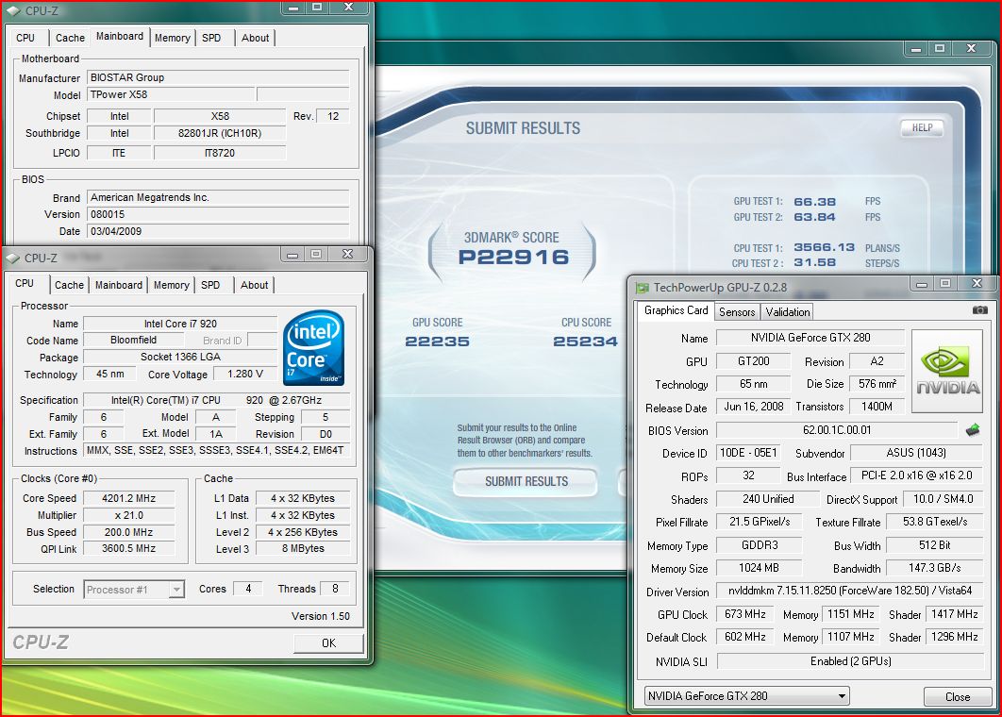
Task: Open the Mainboard tab in front CPU-Z window
Action: (119, 285)
